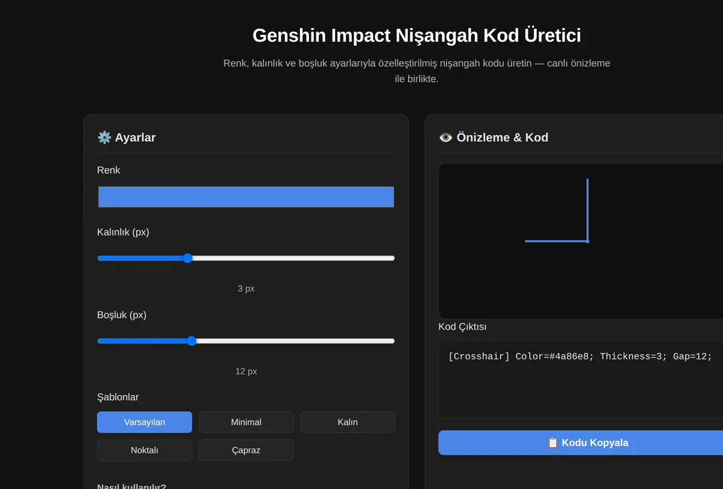Click the "Kalınlık (px)" label
Viewport: 723px width, 489px height.
(123, 232)
